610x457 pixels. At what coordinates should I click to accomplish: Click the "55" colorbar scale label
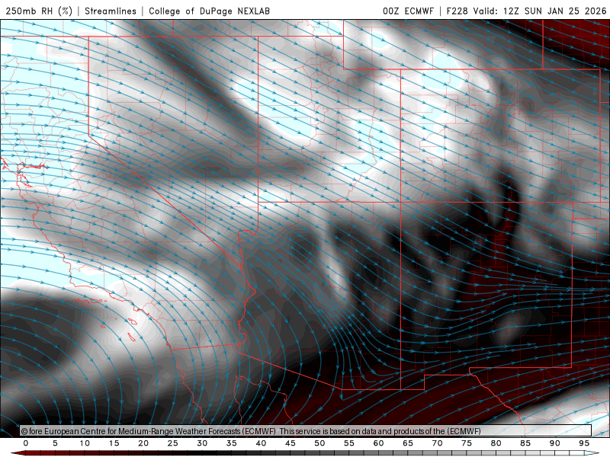coord(349,443)
